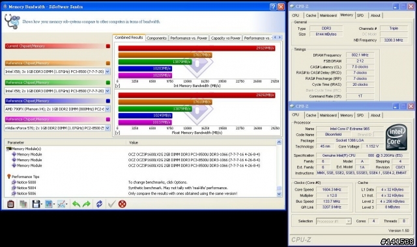417x247 pixels.
Task: Click the QPI Link 3207.9 MHz value
Action: (x=332, y=207)
